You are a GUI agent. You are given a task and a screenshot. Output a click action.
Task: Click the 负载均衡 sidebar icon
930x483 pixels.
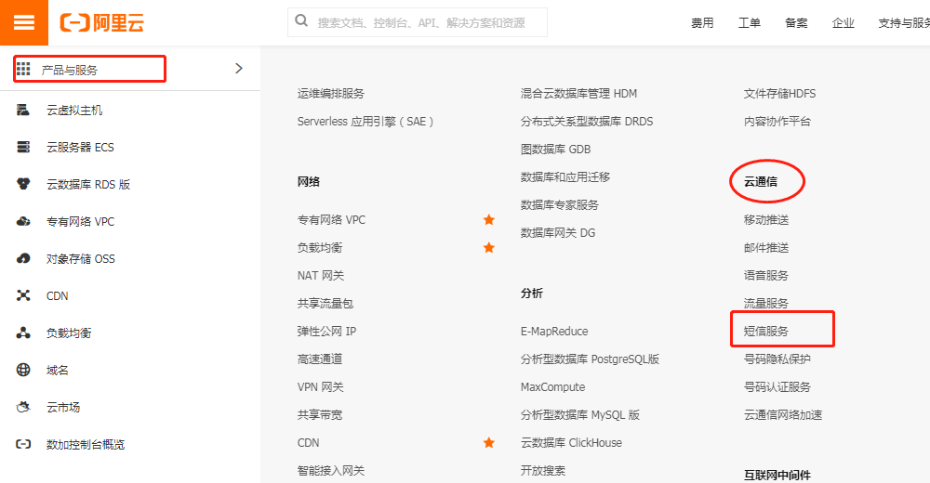[x=23, y=333]
